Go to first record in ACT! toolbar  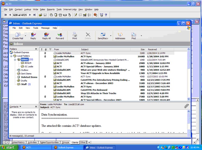(5, 15)
